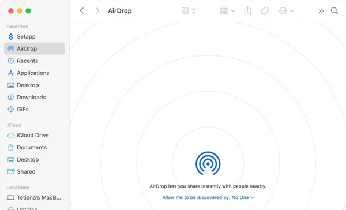Image resolution: width=346 pixels, height=210 pixels.
Task: Click the MacBook laptop icon
Action: (10, 197)
